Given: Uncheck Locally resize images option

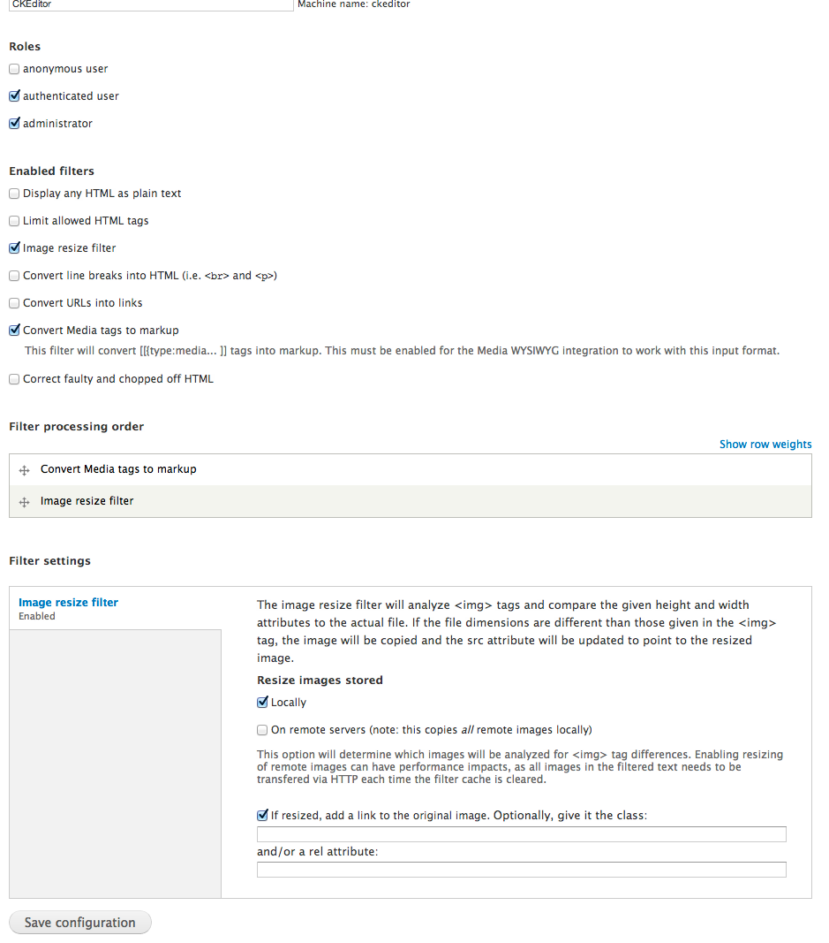Looking at the screenshot, I should tap(262, 703).
